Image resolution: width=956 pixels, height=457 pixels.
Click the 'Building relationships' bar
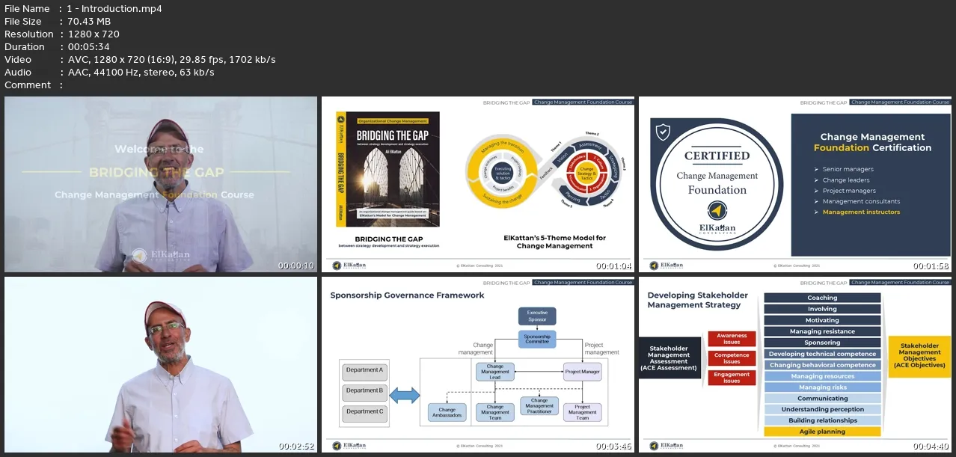(x=822, y=420)
